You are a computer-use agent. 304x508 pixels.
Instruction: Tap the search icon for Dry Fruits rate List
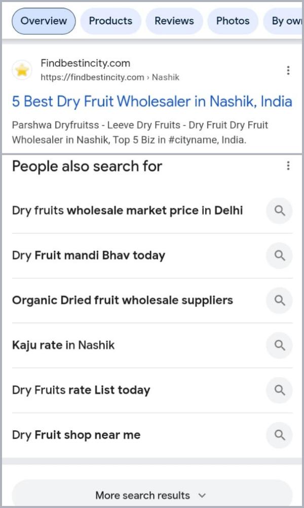click(x=279, y=390)
